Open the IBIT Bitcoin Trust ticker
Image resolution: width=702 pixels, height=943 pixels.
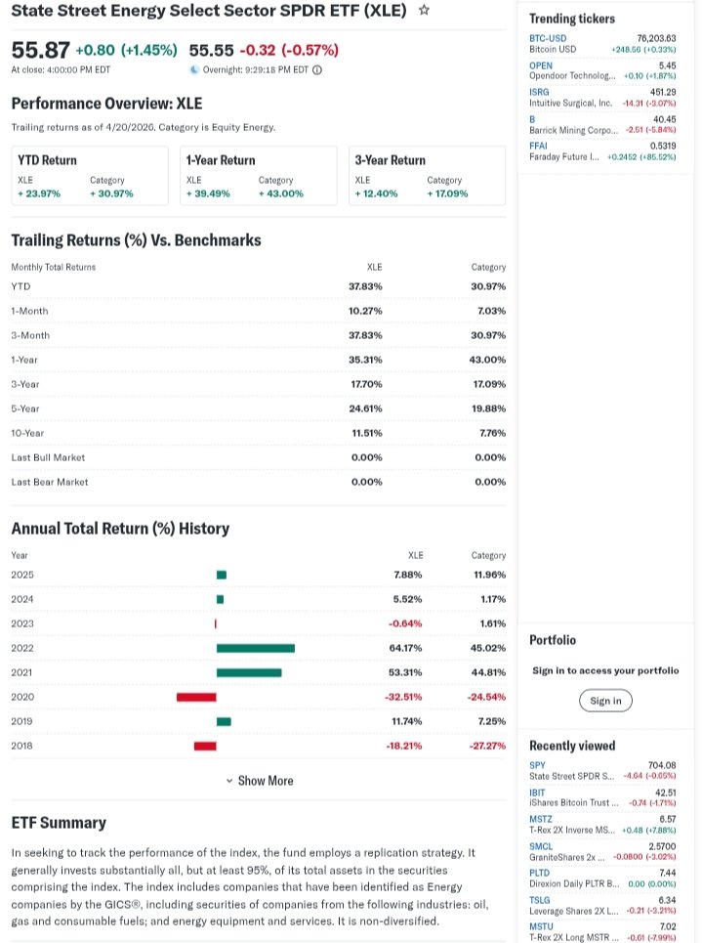(537, 793)
